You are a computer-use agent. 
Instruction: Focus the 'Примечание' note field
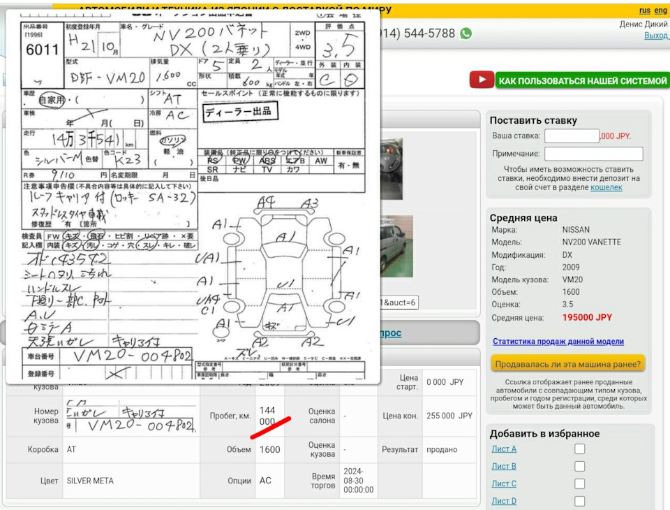(593, 154)
